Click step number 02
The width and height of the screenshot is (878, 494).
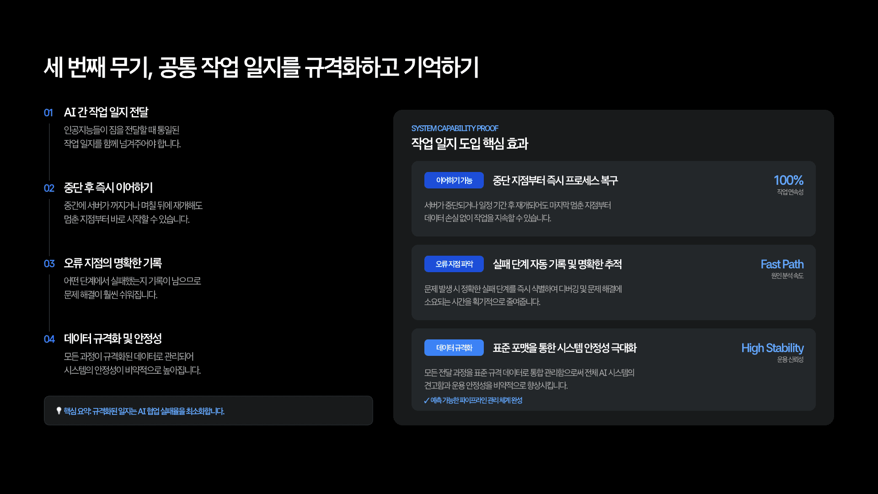coord(49,188)
